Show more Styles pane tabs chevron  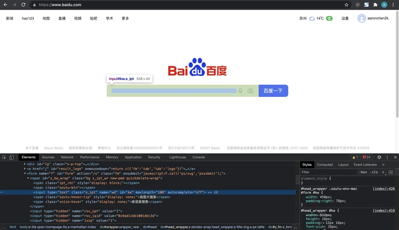(x=383, y=165)
